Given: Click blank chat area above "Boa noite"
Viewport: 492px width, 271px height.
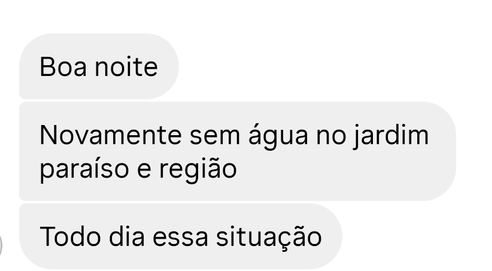Looking at the screenshot, I should [246, 16].
